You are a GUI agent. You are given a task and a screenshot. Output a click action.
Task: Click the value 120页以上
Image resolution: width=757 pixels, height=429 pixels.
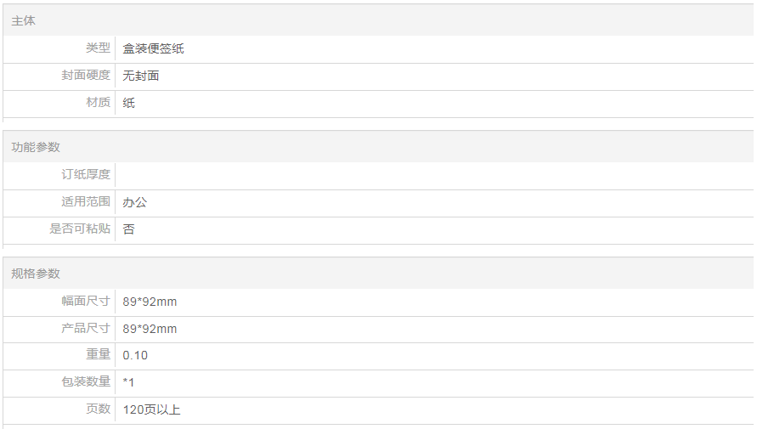(151, 409)
